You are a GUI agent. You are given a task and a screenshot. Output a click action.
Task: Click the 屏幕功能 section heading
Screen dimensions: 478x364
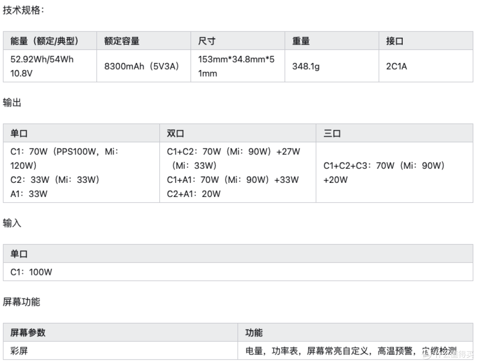pyautogui.click(x=21, y=302)
